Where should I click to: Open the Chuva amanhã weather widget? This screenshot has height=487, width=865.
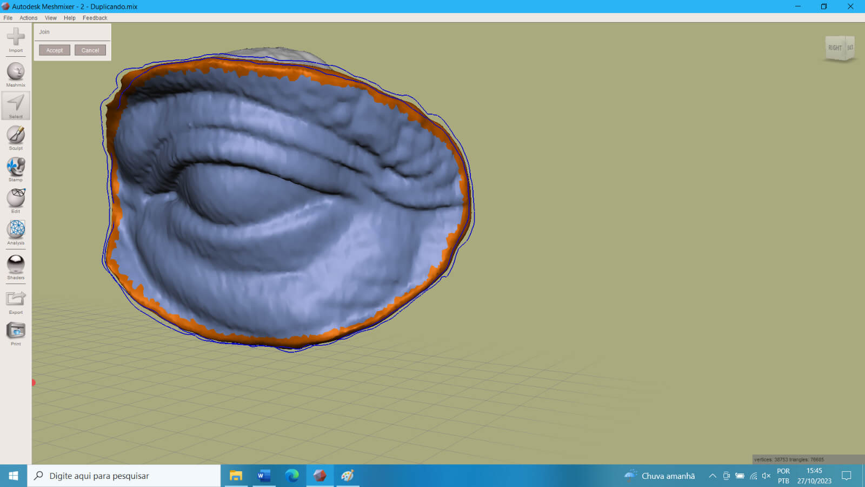pos(660,476)
